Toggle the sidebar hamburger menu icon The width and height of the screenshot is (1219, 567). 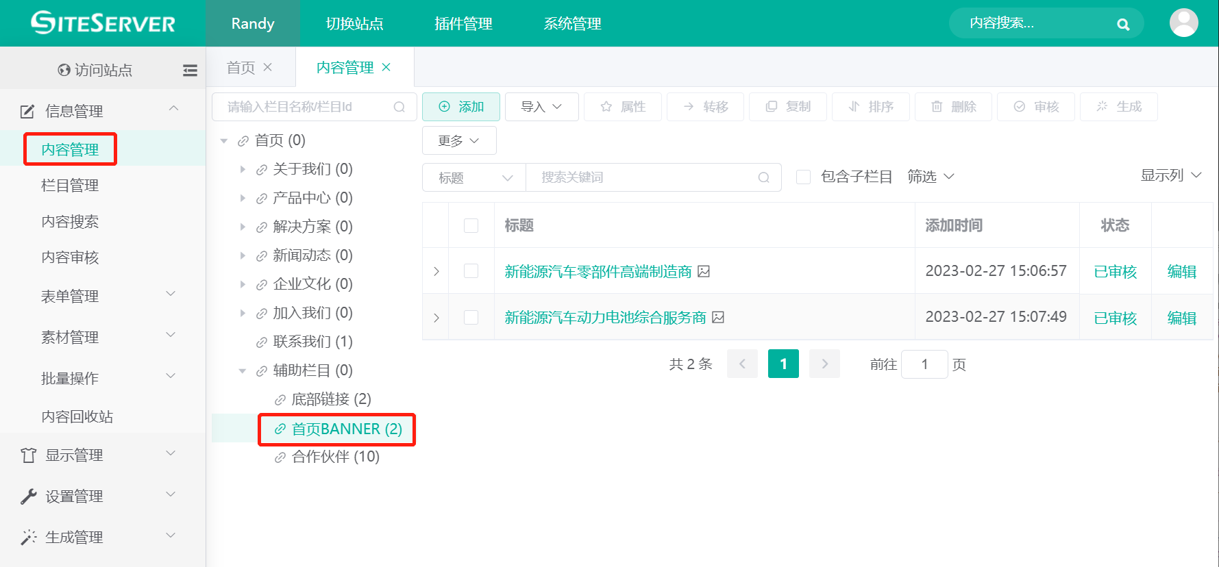[190, 70]
